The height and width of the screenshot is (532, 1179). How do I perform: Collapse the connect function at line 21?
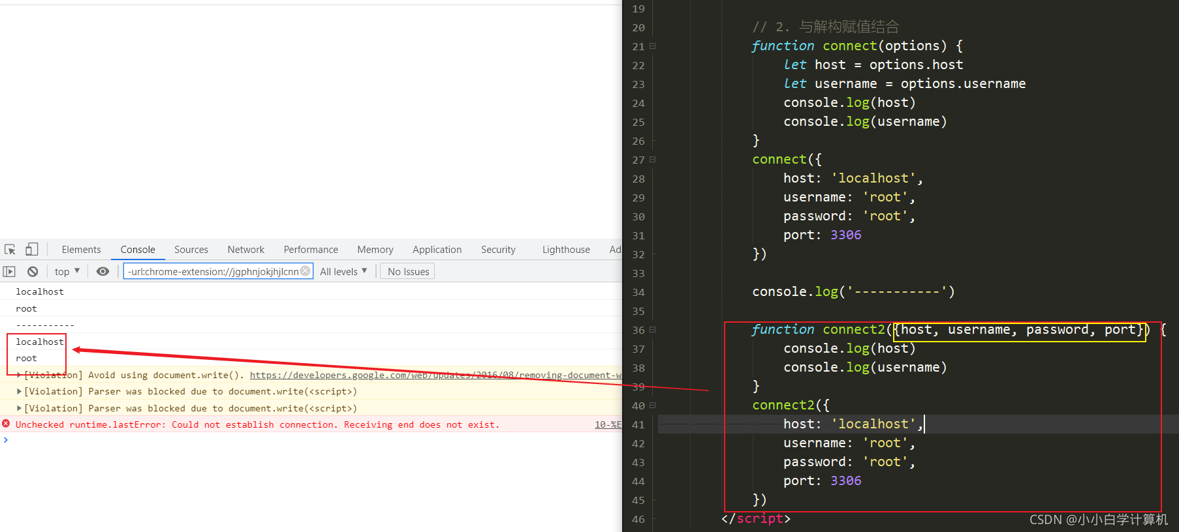(652, 46)
